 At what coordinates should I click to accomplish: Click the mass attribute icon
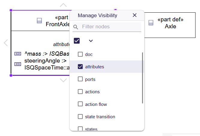(18, 54)
